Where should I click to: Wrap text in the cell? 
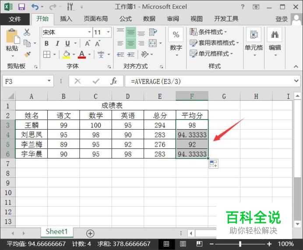[153, 32]
